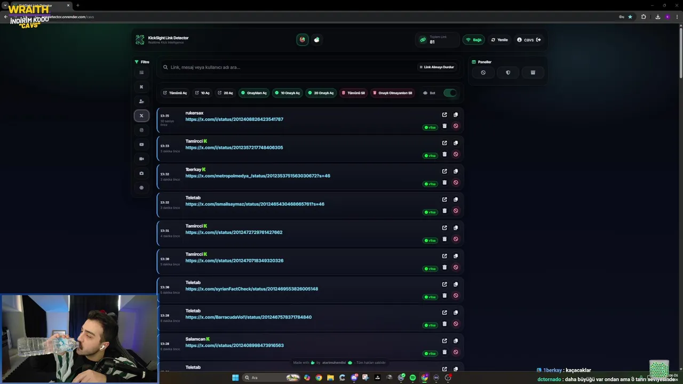Screen dimensions: 683x384
Task: Click the Windows Start button in the taskbar
Action: pos(235,378)
